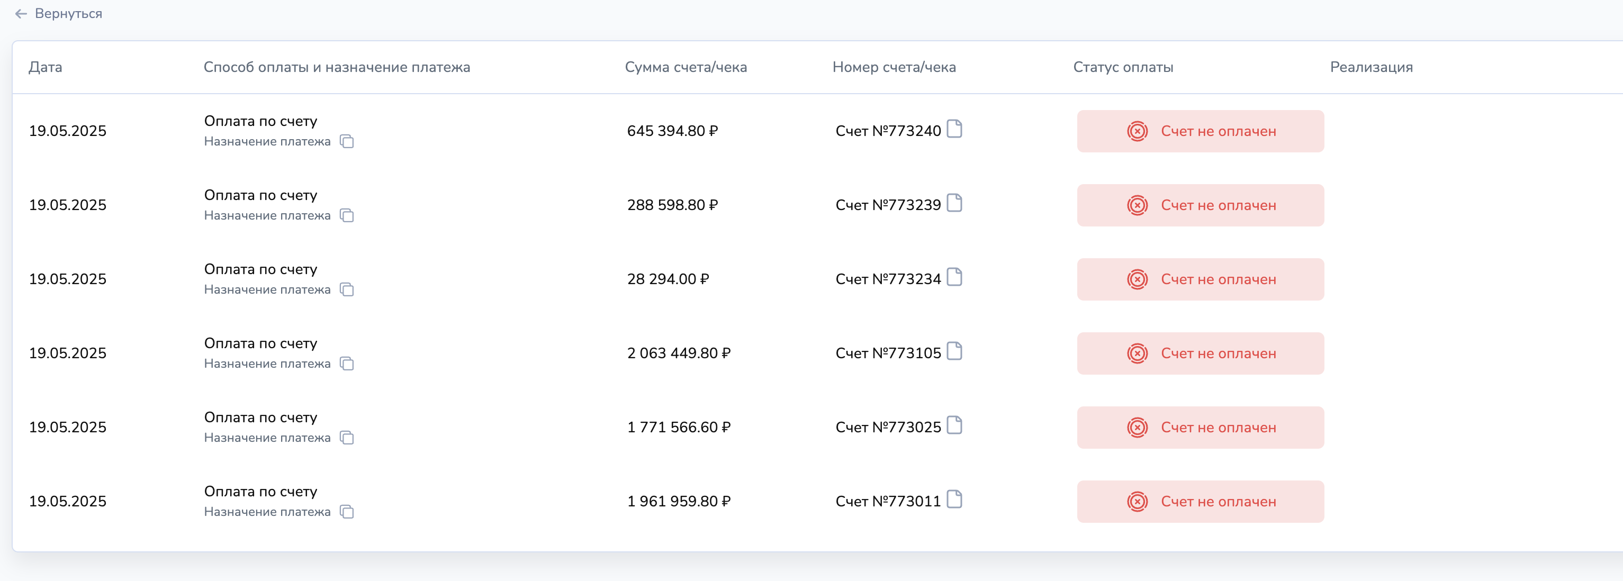Open document icon beside Счет №773105

(954, 351)
